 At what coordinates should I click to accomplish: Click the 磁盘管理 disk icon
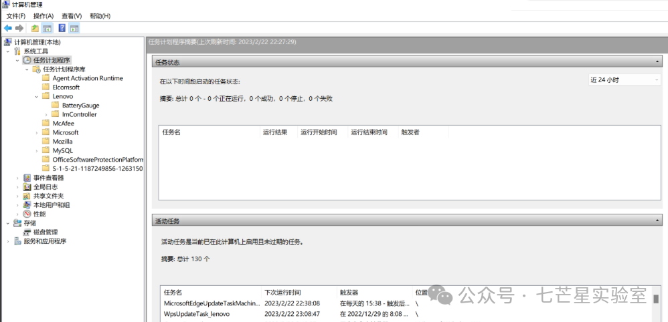(27, 232)
